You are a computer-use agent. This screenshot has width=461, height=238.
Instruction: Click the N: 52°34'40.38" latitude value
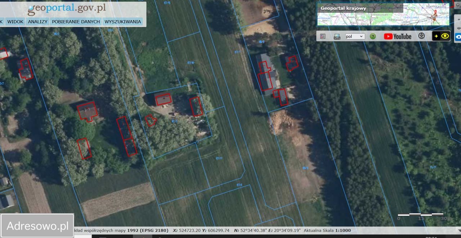pyautogui.click(x=251, y=230)
